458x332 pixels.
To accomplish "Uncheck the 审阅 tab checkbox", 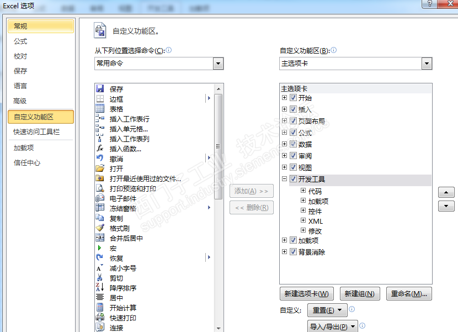I will (293, 155).
